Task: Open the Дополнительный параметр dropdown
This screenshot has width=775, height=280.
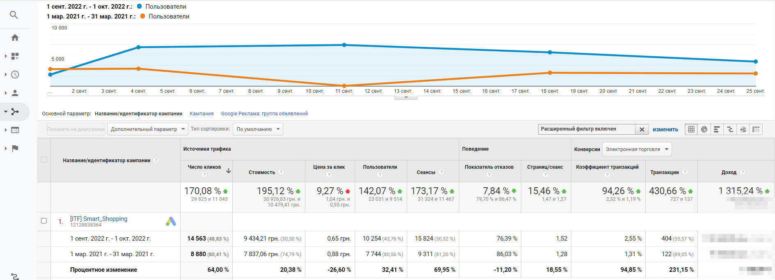Action: pos(147,129)
